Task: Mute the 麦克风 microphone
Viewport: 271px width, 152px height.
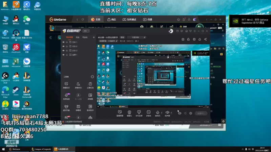Action: pos(158,113)
